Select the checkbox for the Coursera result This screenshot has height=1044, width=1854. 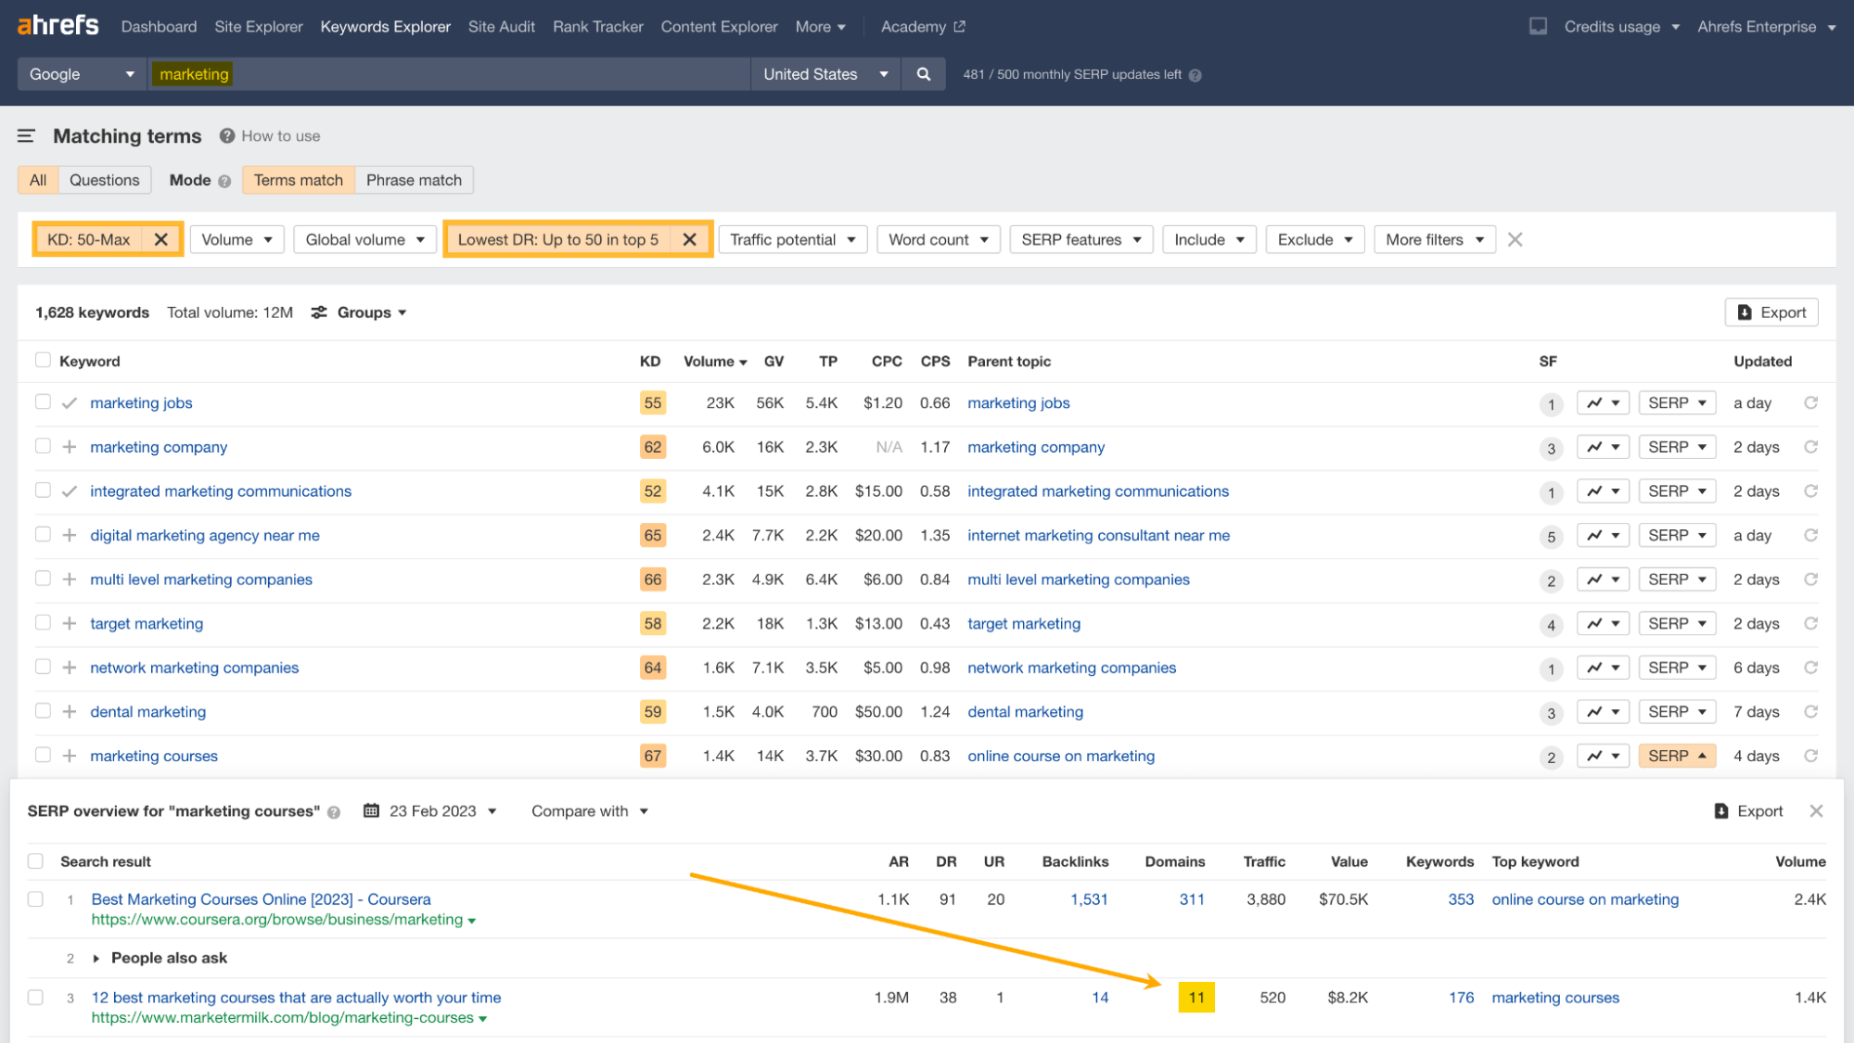point(35,898)
